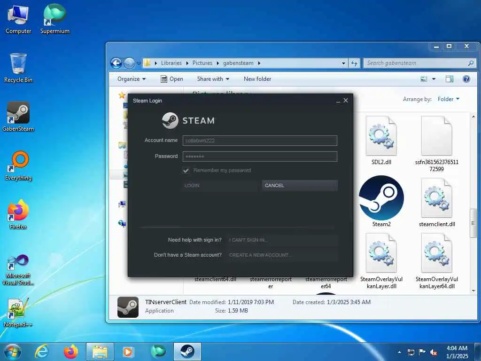Image resolution: width=481 pixels, height=361 pixels.
Task: Select the SDL2.dll file
Action: (381, 140)
